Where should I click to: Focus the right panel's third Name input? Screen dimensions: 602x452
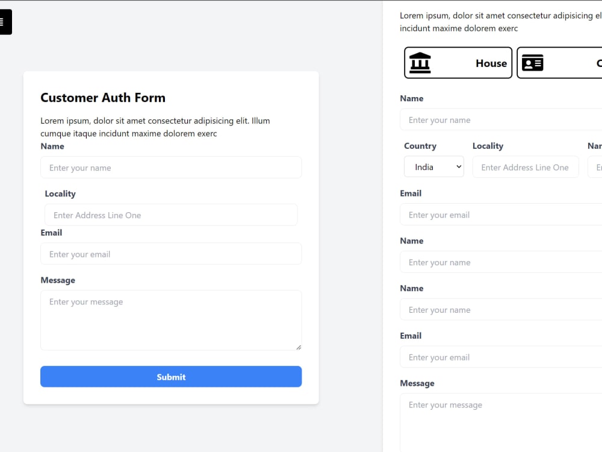coord(501,309)
